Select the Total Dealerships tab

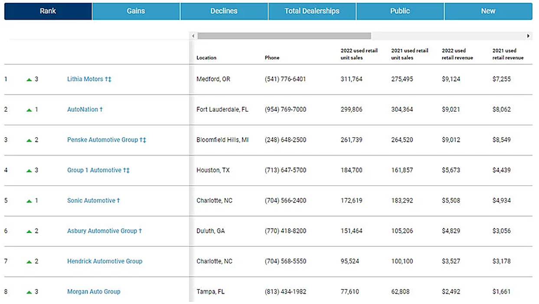click(312, 11)
